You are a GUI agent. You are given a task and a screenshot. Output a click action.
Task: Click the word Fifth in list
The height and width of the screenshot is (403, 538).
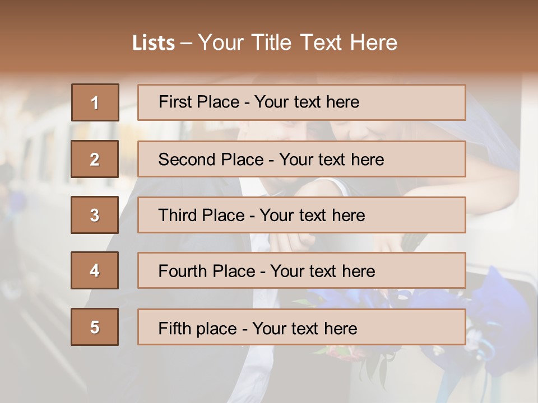click(x=170, y=329)
